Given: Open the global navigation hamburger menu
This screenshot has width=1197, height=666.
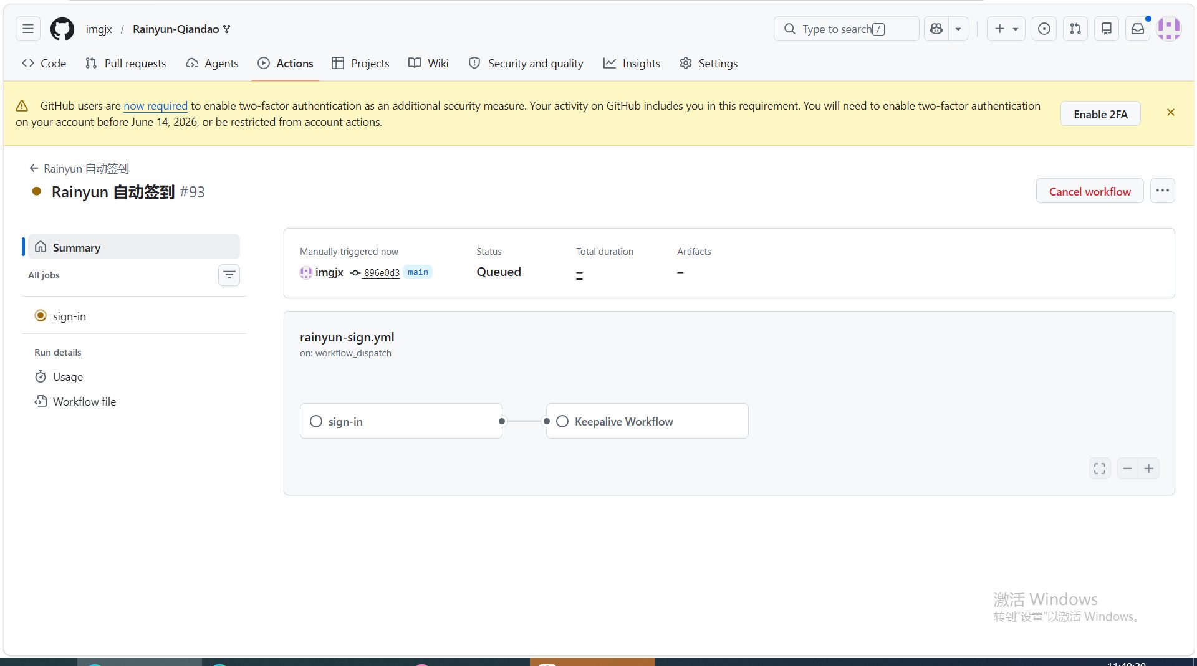Looking at the screenshot, I should tap(28, 29).
